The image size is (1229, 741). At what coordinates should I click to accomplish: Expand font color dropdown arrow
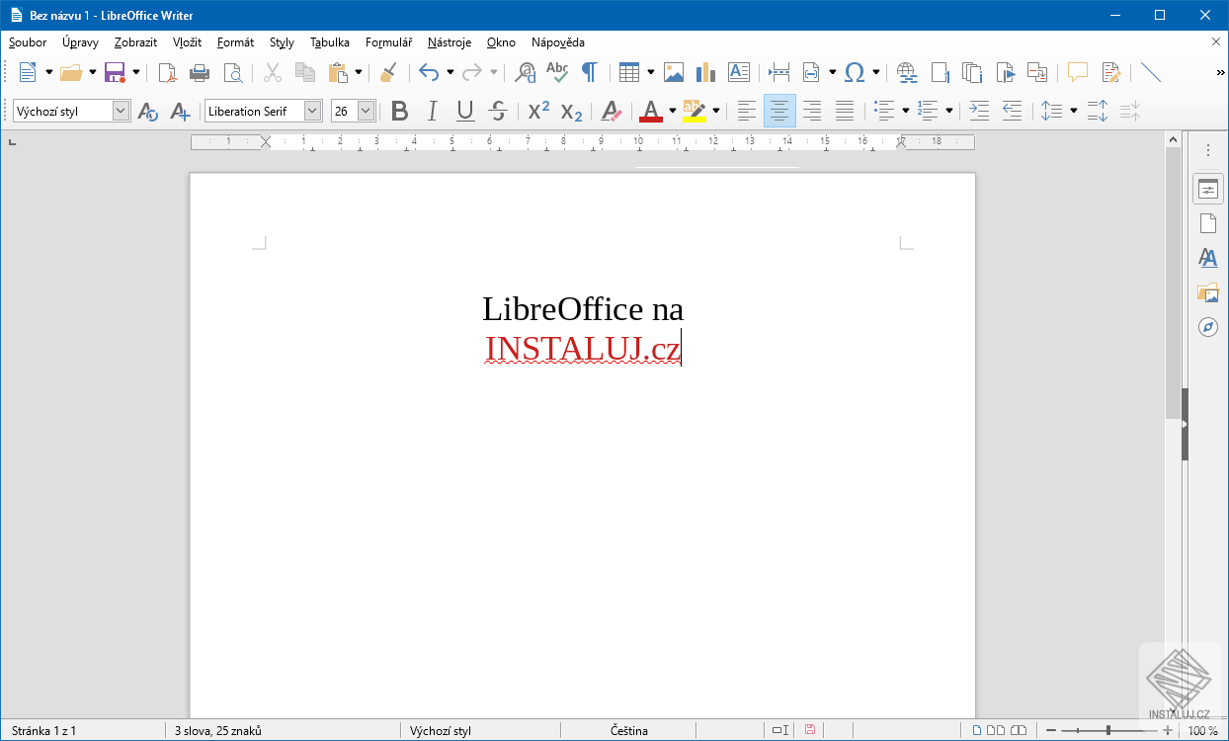click(672, 111)
